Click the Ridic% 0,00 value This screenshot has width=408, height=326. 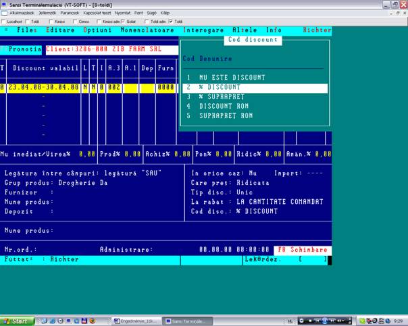click(274, 154)
